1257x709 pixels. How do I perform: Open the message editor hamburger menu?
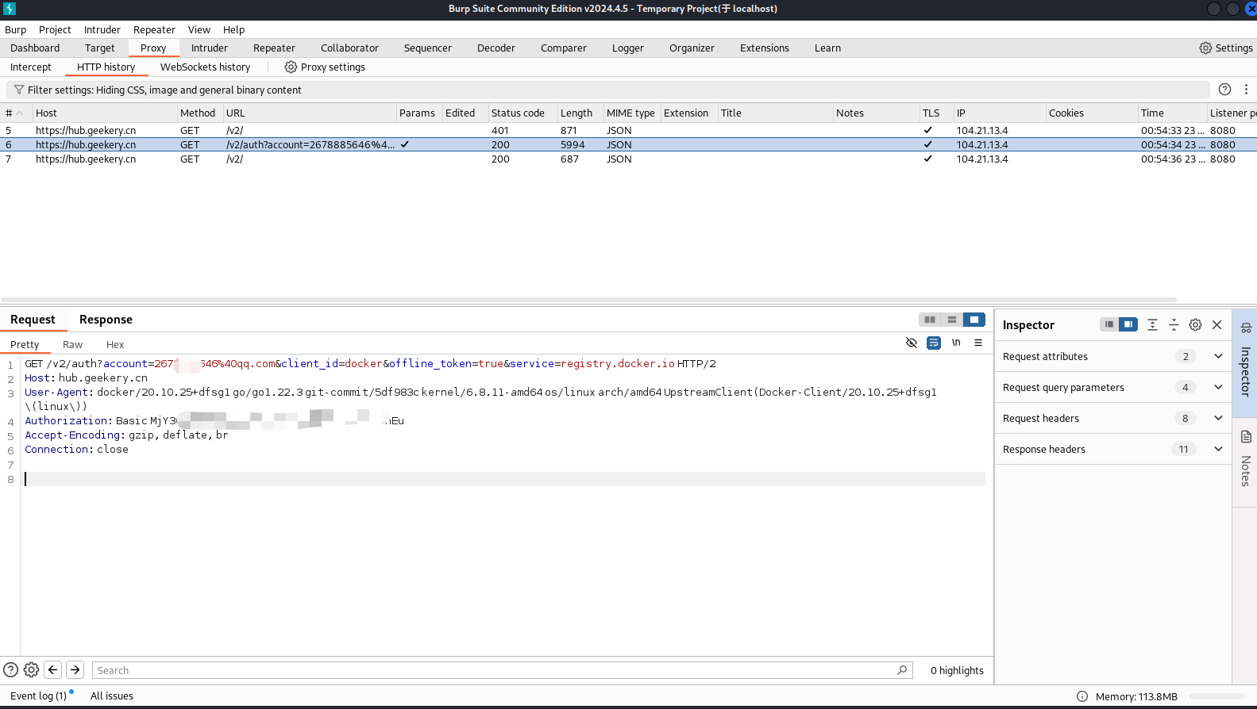[x=978, y=343]
